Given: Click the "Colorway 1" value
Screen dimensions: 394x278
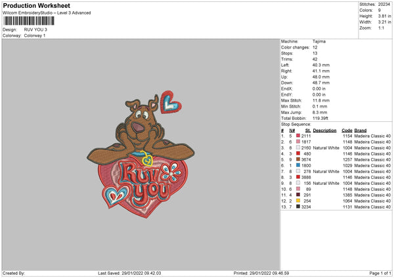Looking at the screenshot, I should (x=35, y=35).
